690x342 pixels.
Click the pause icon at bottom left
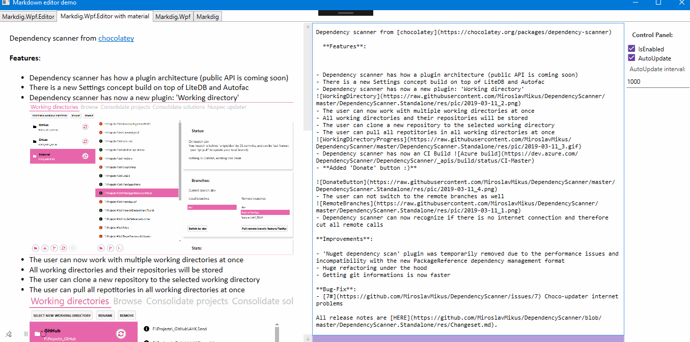pyautogui.click(x=25, y=334)
